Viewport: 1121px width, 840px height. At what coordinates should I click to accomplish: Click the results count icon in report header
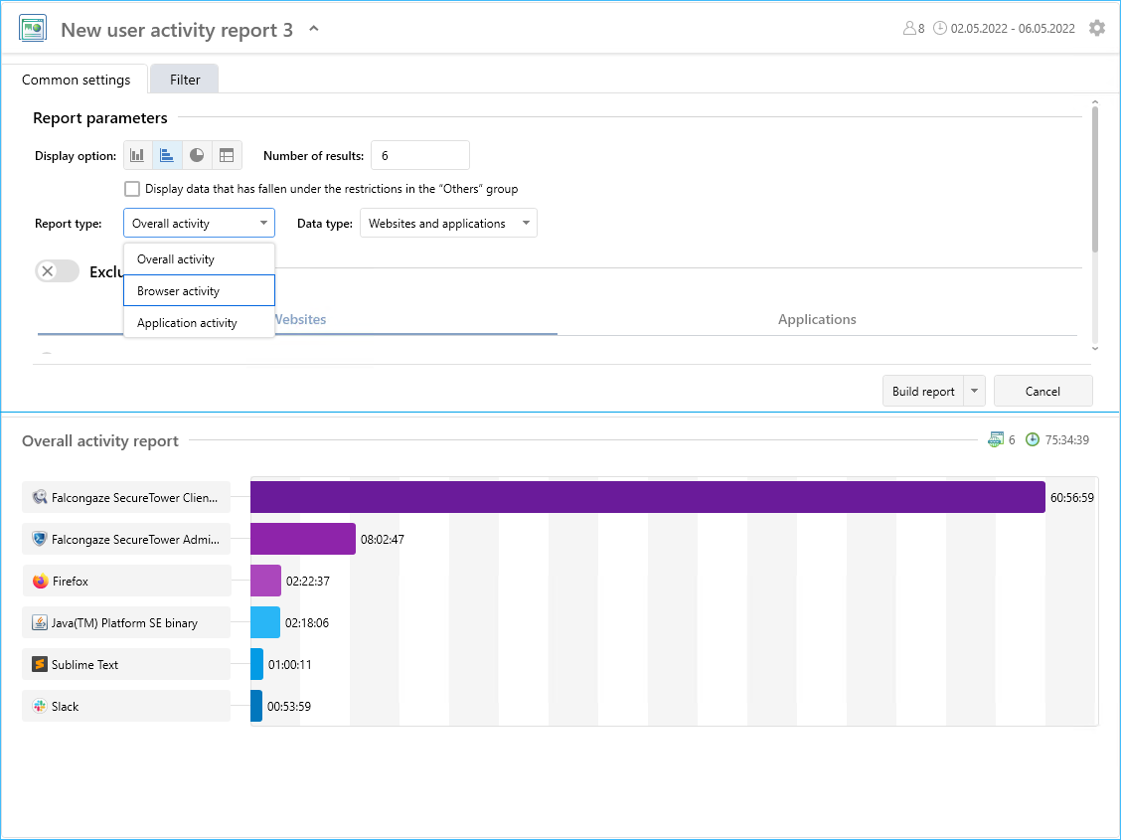tap(995, 439)
